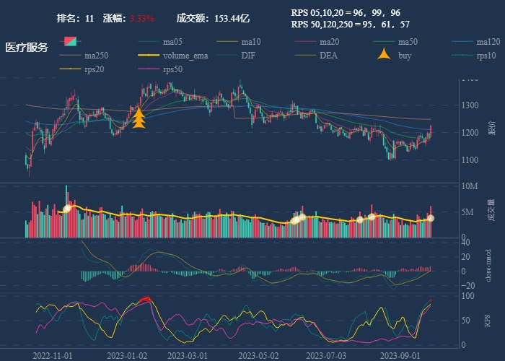Click the orange buy triangle legend icon
The width and height of the screenshot is (505, 361).
pyautogui.click(x=385, y=55)
